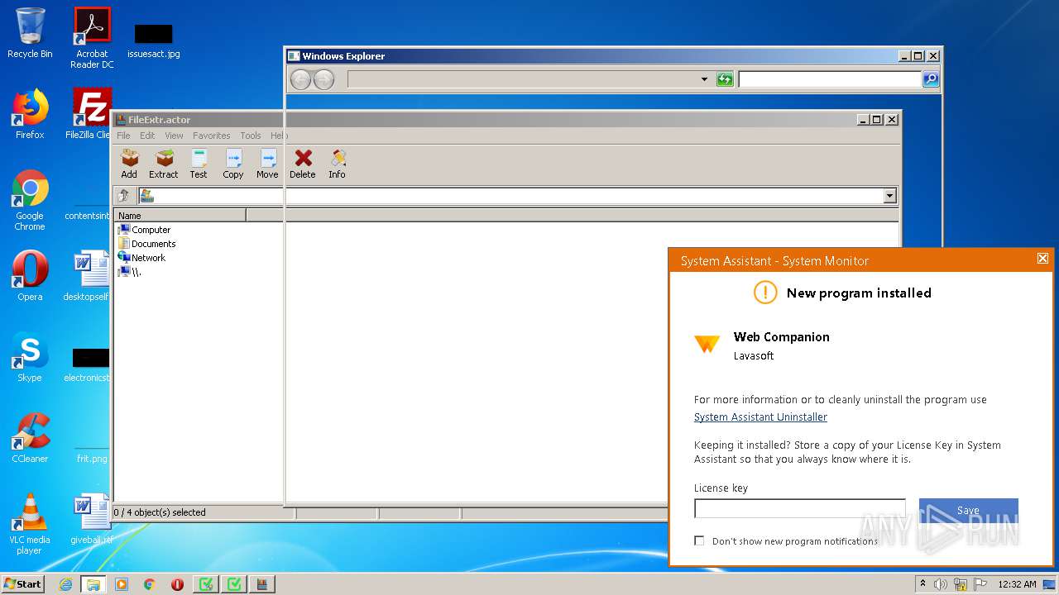This screenshot has width=1059, height=595.
Task: Click the Info toolbar icon
Action: (338, 163)
